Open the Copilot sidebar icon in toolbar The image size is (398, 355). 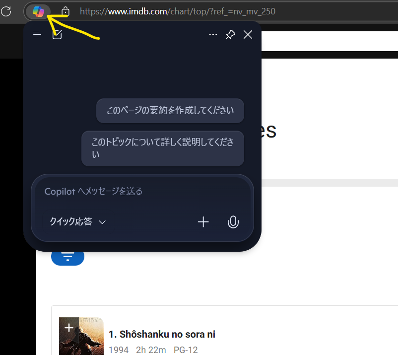[38, 11]
